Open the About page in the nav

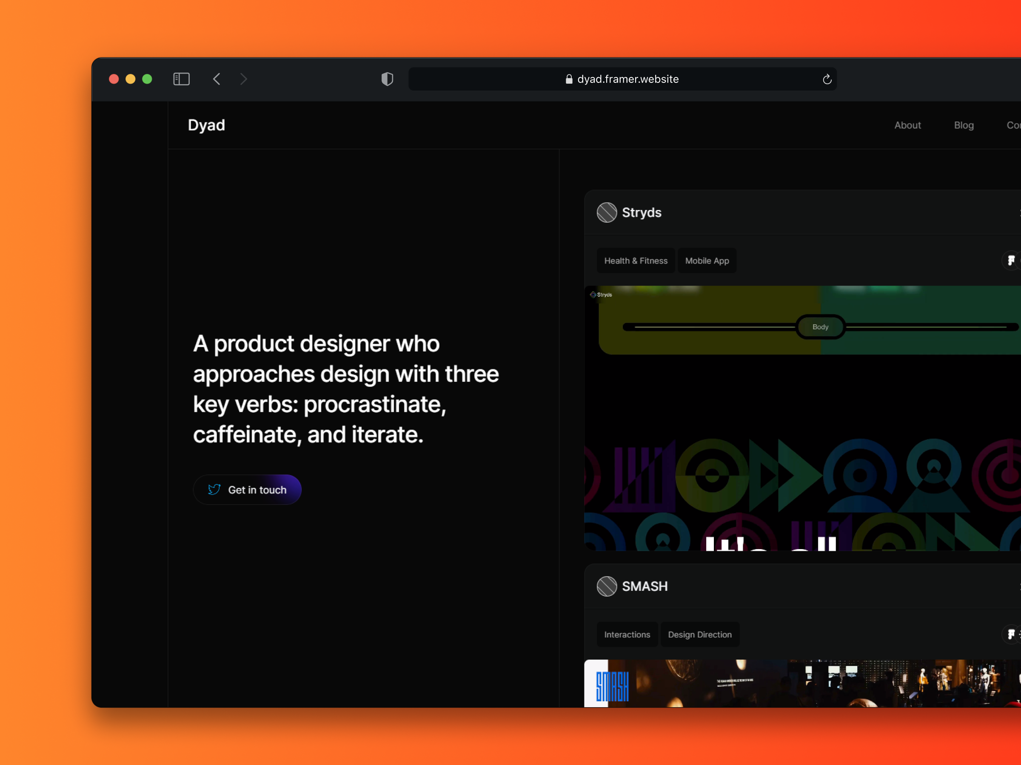(x=907, y=125)
